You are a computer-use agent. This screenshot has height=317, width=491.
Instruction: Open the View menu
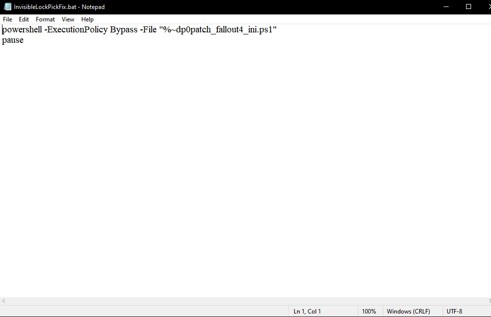68,19
